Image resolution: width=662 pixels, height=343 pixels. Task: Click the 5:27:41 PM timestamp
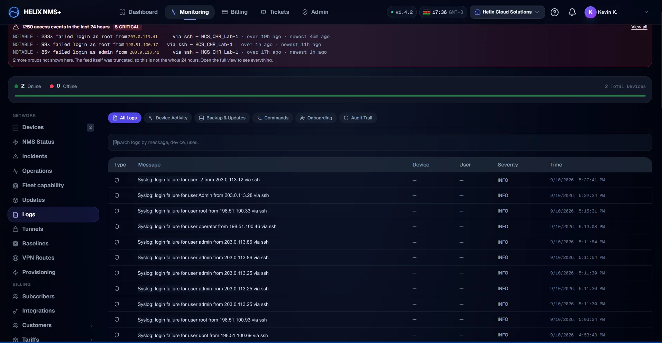pyautogui.click(x=577, y=180)
